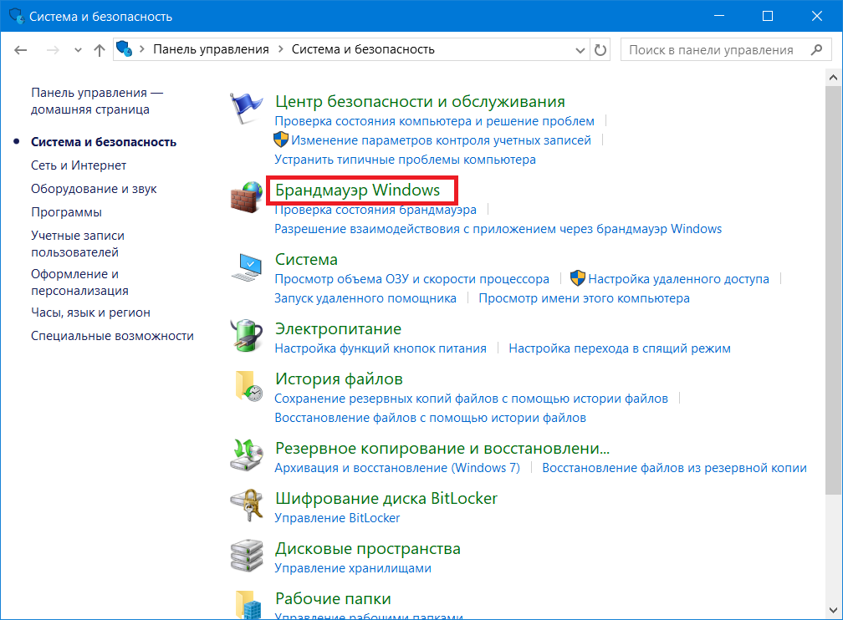Select Система и безопасность in sidebar
This screenshot has width=843, height=620.
103,142
